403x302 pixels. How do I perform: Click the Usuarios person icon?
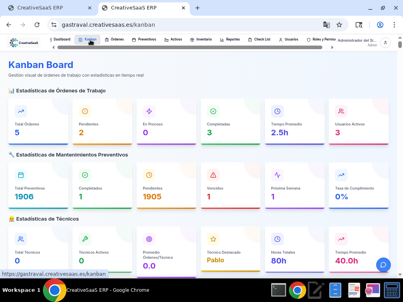coord(280,39)
